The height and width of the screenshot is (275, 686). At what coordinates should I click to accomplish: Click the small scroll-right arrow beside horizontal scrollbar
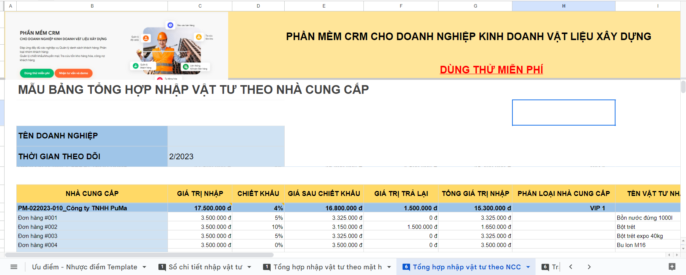coord(677,255)
